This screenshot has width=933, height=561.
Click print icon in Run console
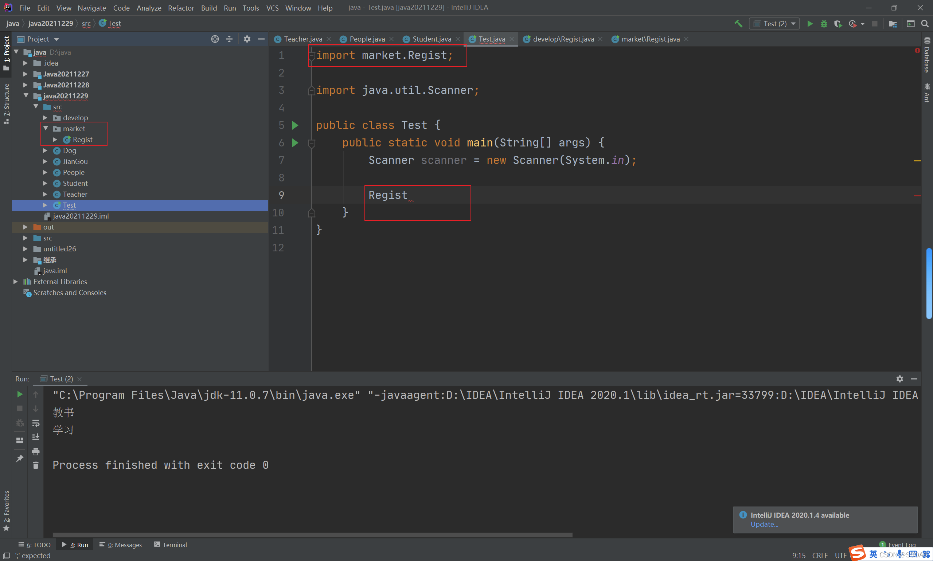pos(36,451)
